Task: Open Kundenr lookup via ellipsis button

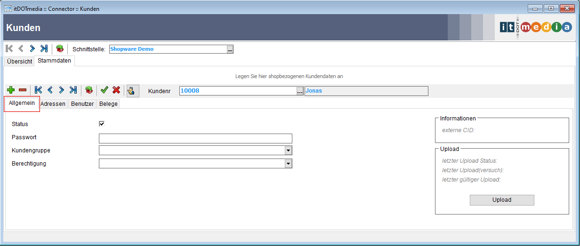Action: pyautogui.click(x=300, y=91)
